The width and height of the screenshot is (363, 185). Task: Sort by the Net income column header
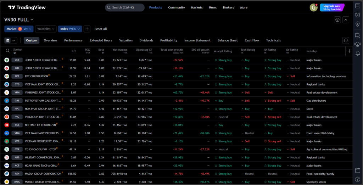pyautogui.click(x=120, y=51)
